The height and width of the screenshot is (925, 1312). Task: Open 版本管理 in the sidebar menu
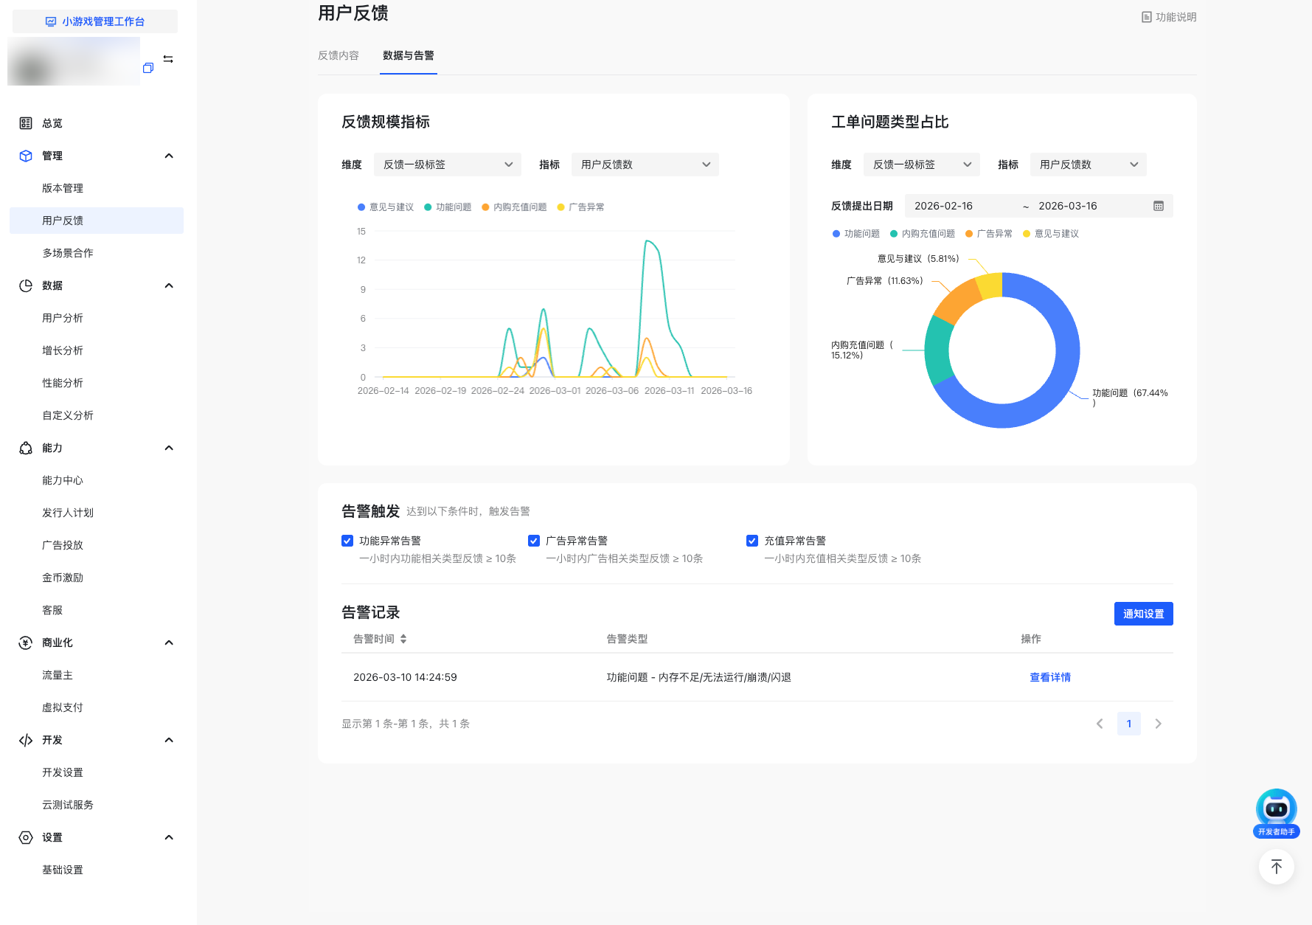[x=63, y=188]
